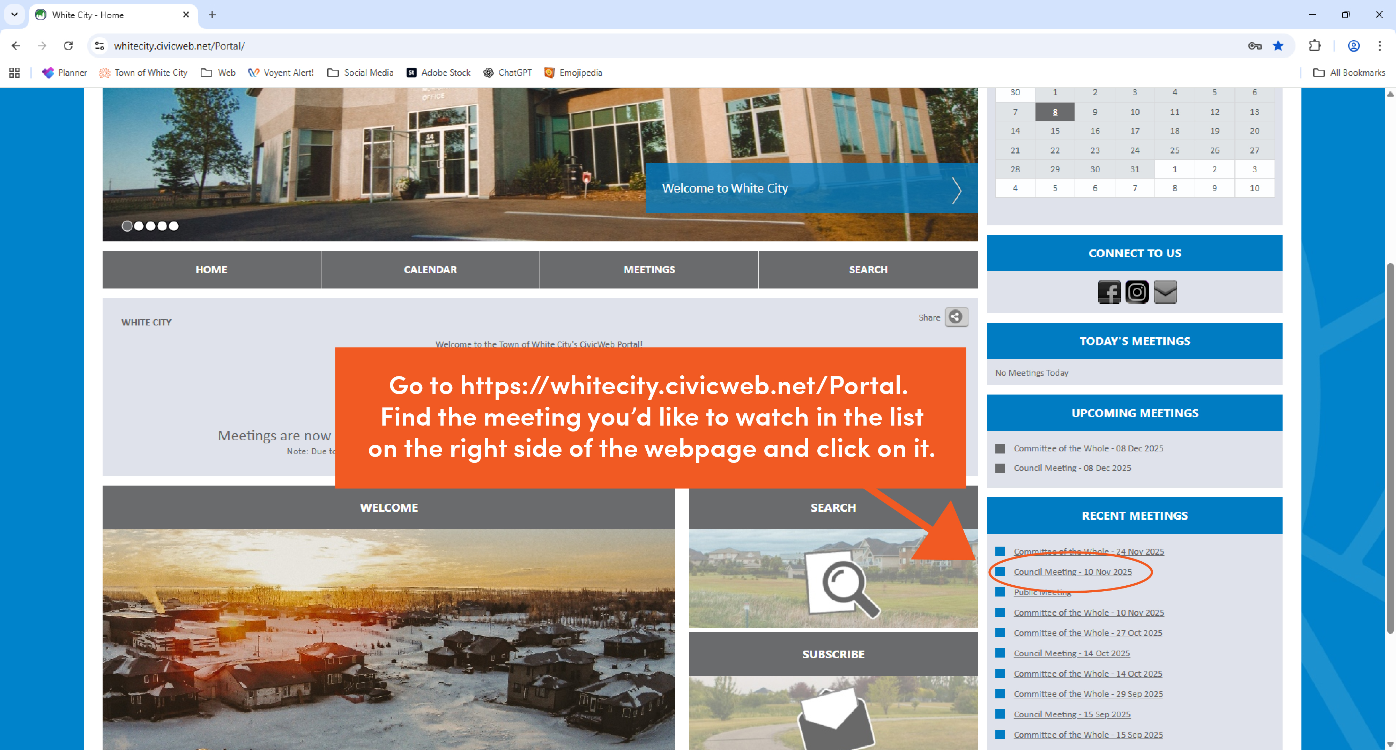Advance slideshow with right chevron arrow

coord(957,190)
